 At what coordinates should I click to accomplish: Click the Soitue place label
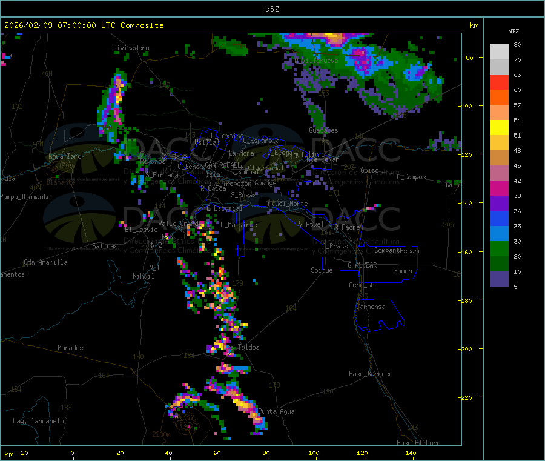click(322, 270)
